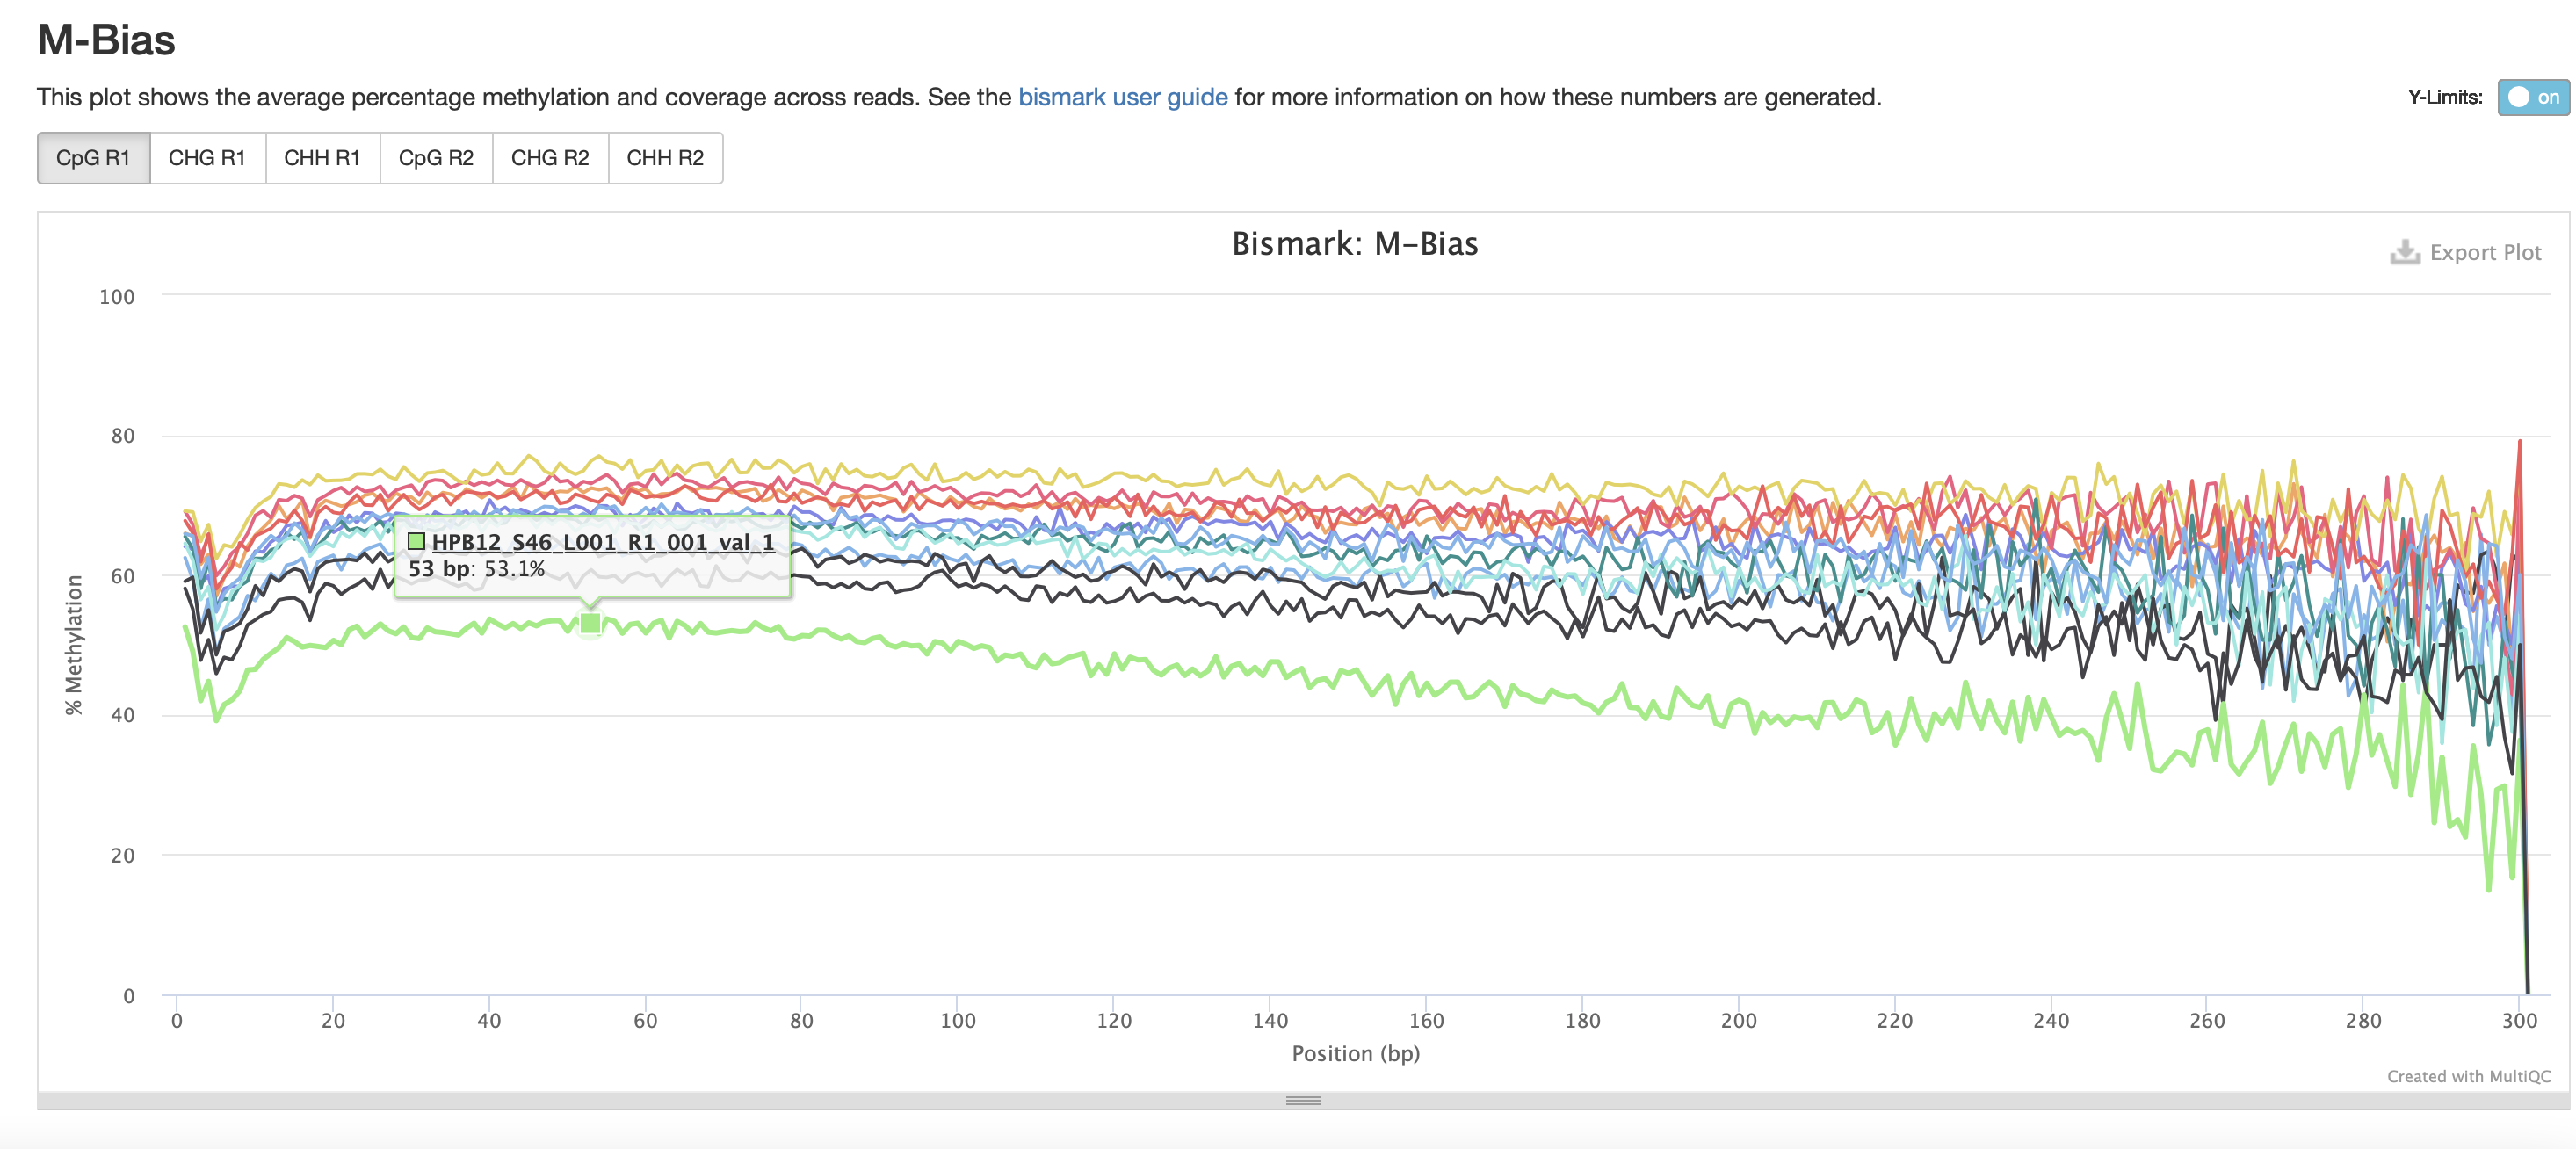Click the % Methylation axis title
This screenshot has height=1149, width=2576.
coord(74,645)
